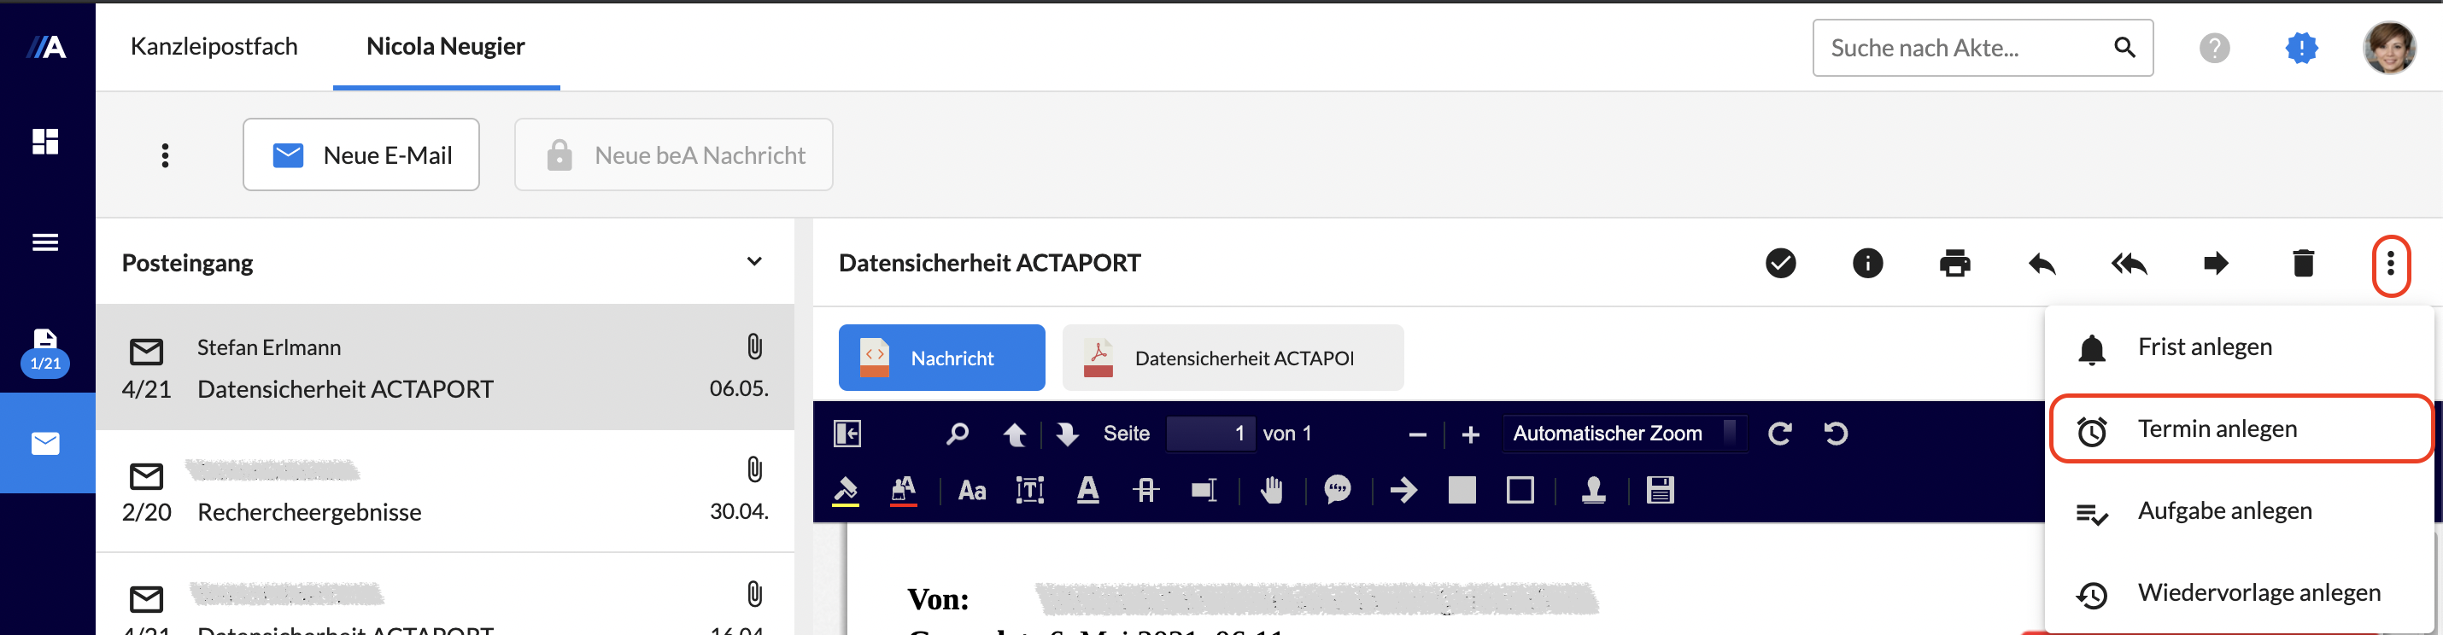Click the search magnifier in Akte field
The image size is (2443, 635).
[2124, 48]
